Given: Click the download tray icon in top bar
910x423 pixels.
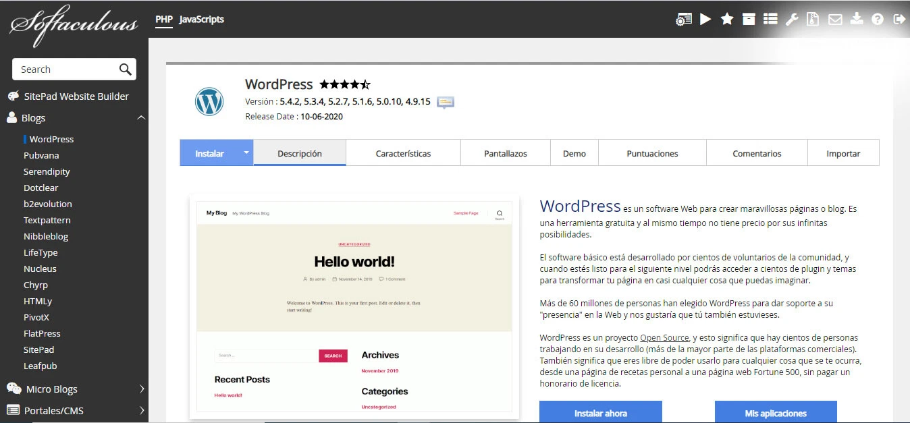Looking at the screenshot, I should coord(857,19).
